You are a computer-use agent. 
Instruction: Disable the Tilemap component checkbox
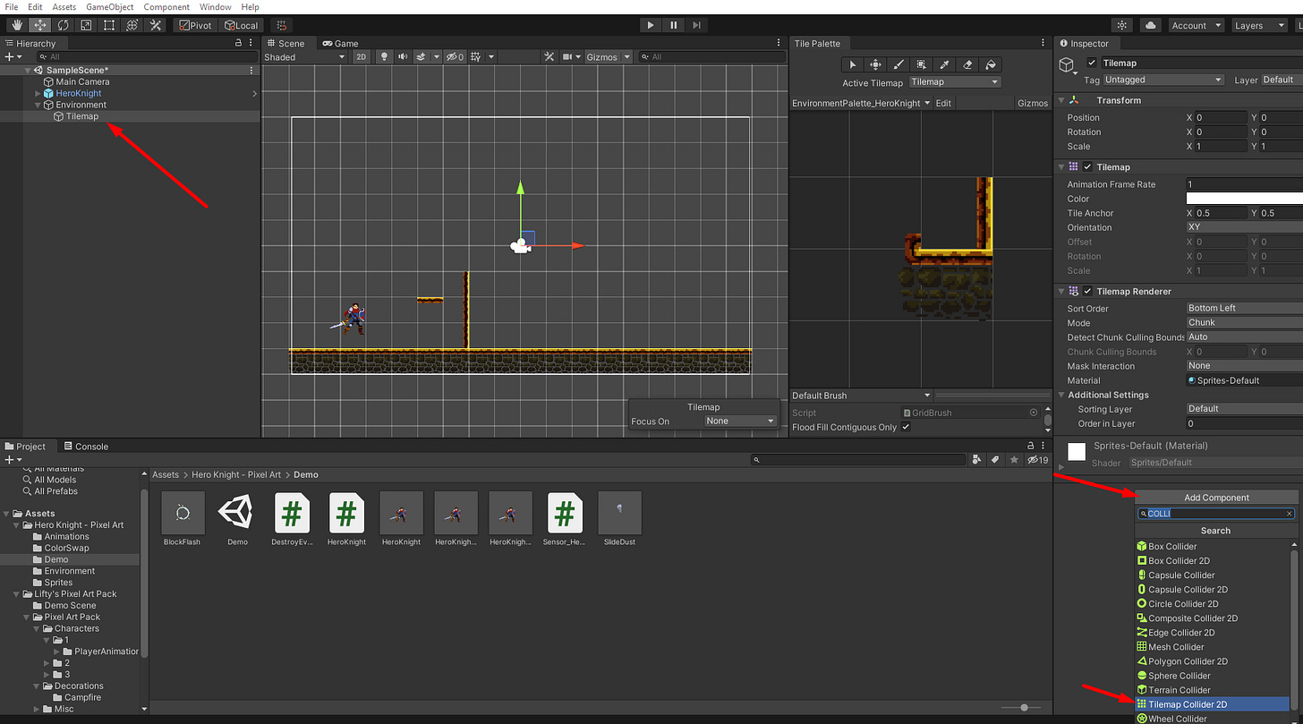[x=1087, y=167]
